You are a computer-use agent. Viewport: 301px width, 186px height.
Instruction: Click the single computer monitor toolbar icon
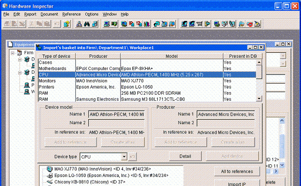click(107, 24)
